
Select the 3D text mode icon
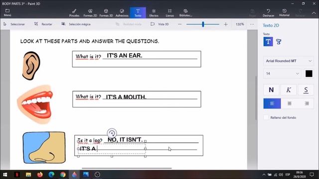[279, 42]
